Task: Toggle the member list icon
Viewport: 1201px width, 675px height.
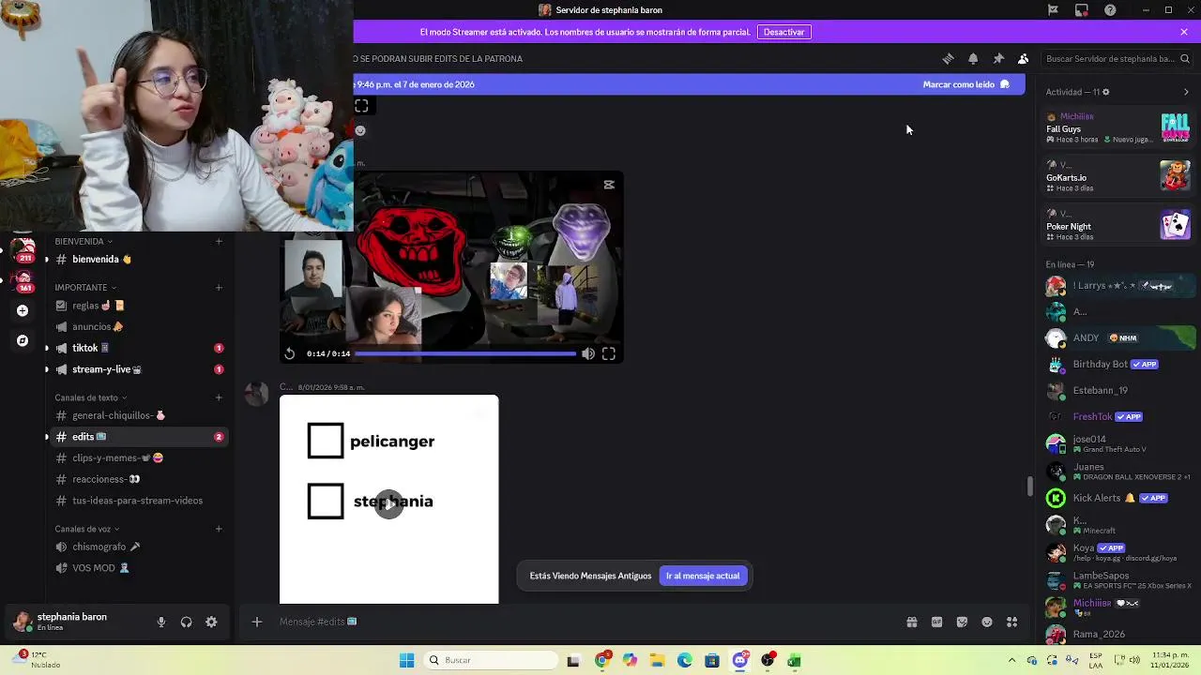Action: pyautogui.click(x=1023, y=58)
